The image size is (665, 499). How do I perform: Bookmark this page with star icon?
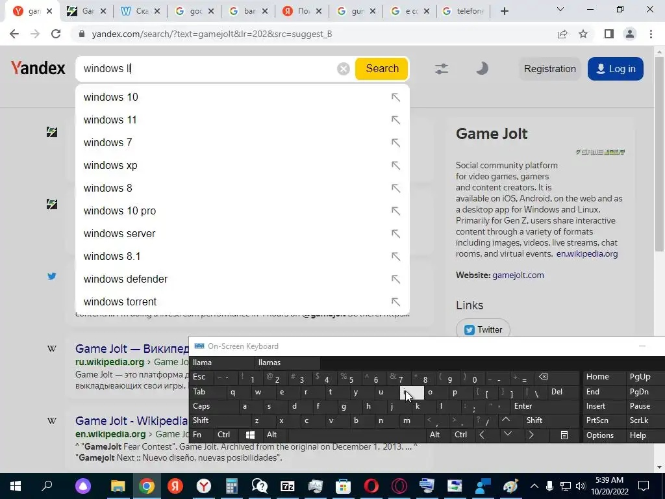(x=583, y=34)
